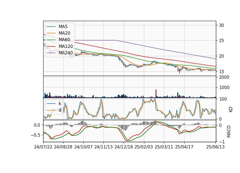The height and width of the screenshot is (173, 240).
Task: Click the 24/10/07 date axis label
Action: click(83, 147)
